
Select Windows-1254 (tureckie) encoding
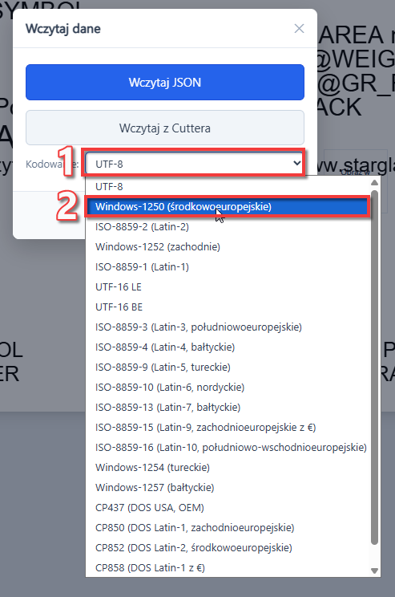click(x=228, y=468)
